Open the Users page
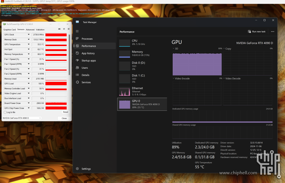The width and height of the screenshot is (285, 183). [95, 68]
